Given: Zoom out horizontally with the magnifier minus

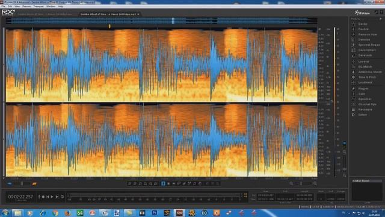Looking at the screenshot, I should tap(291, 183).
